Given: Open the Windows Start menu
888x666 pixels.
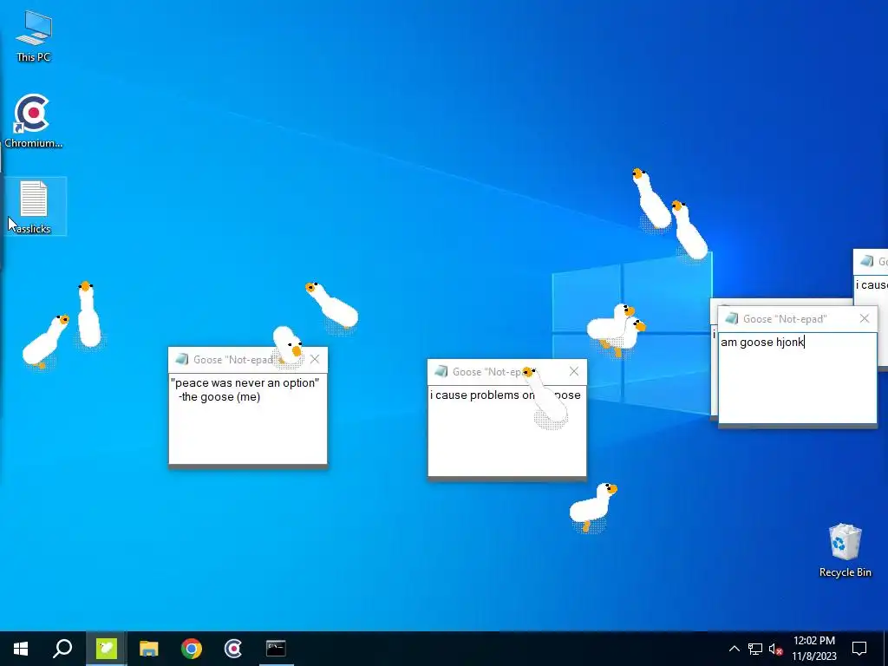Looking at the screenshot, I should pos(21,649).
